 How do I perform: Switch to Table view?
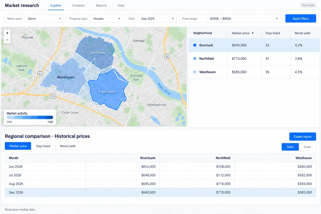[x=290, y=147]
